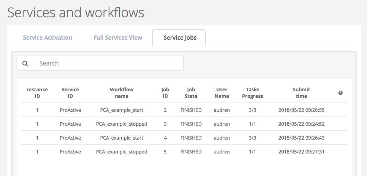Image resolution: width=367 pixels, height=176 pixels.
Task: Click the Service ID column header
Action: (x=70, y=93)
